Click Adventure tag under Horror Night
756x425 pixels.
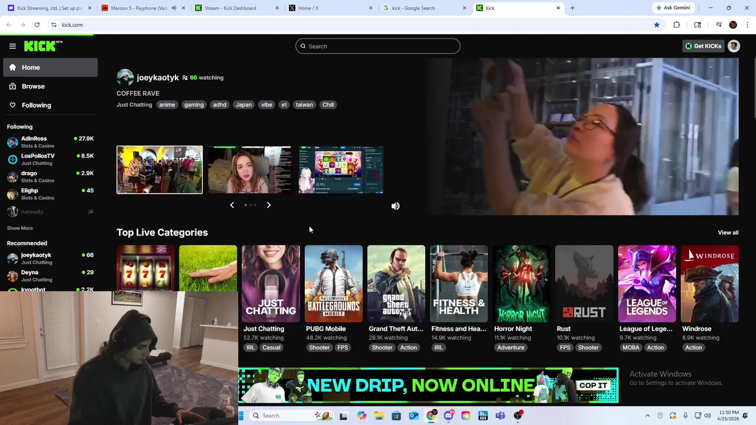pos(511,348)
